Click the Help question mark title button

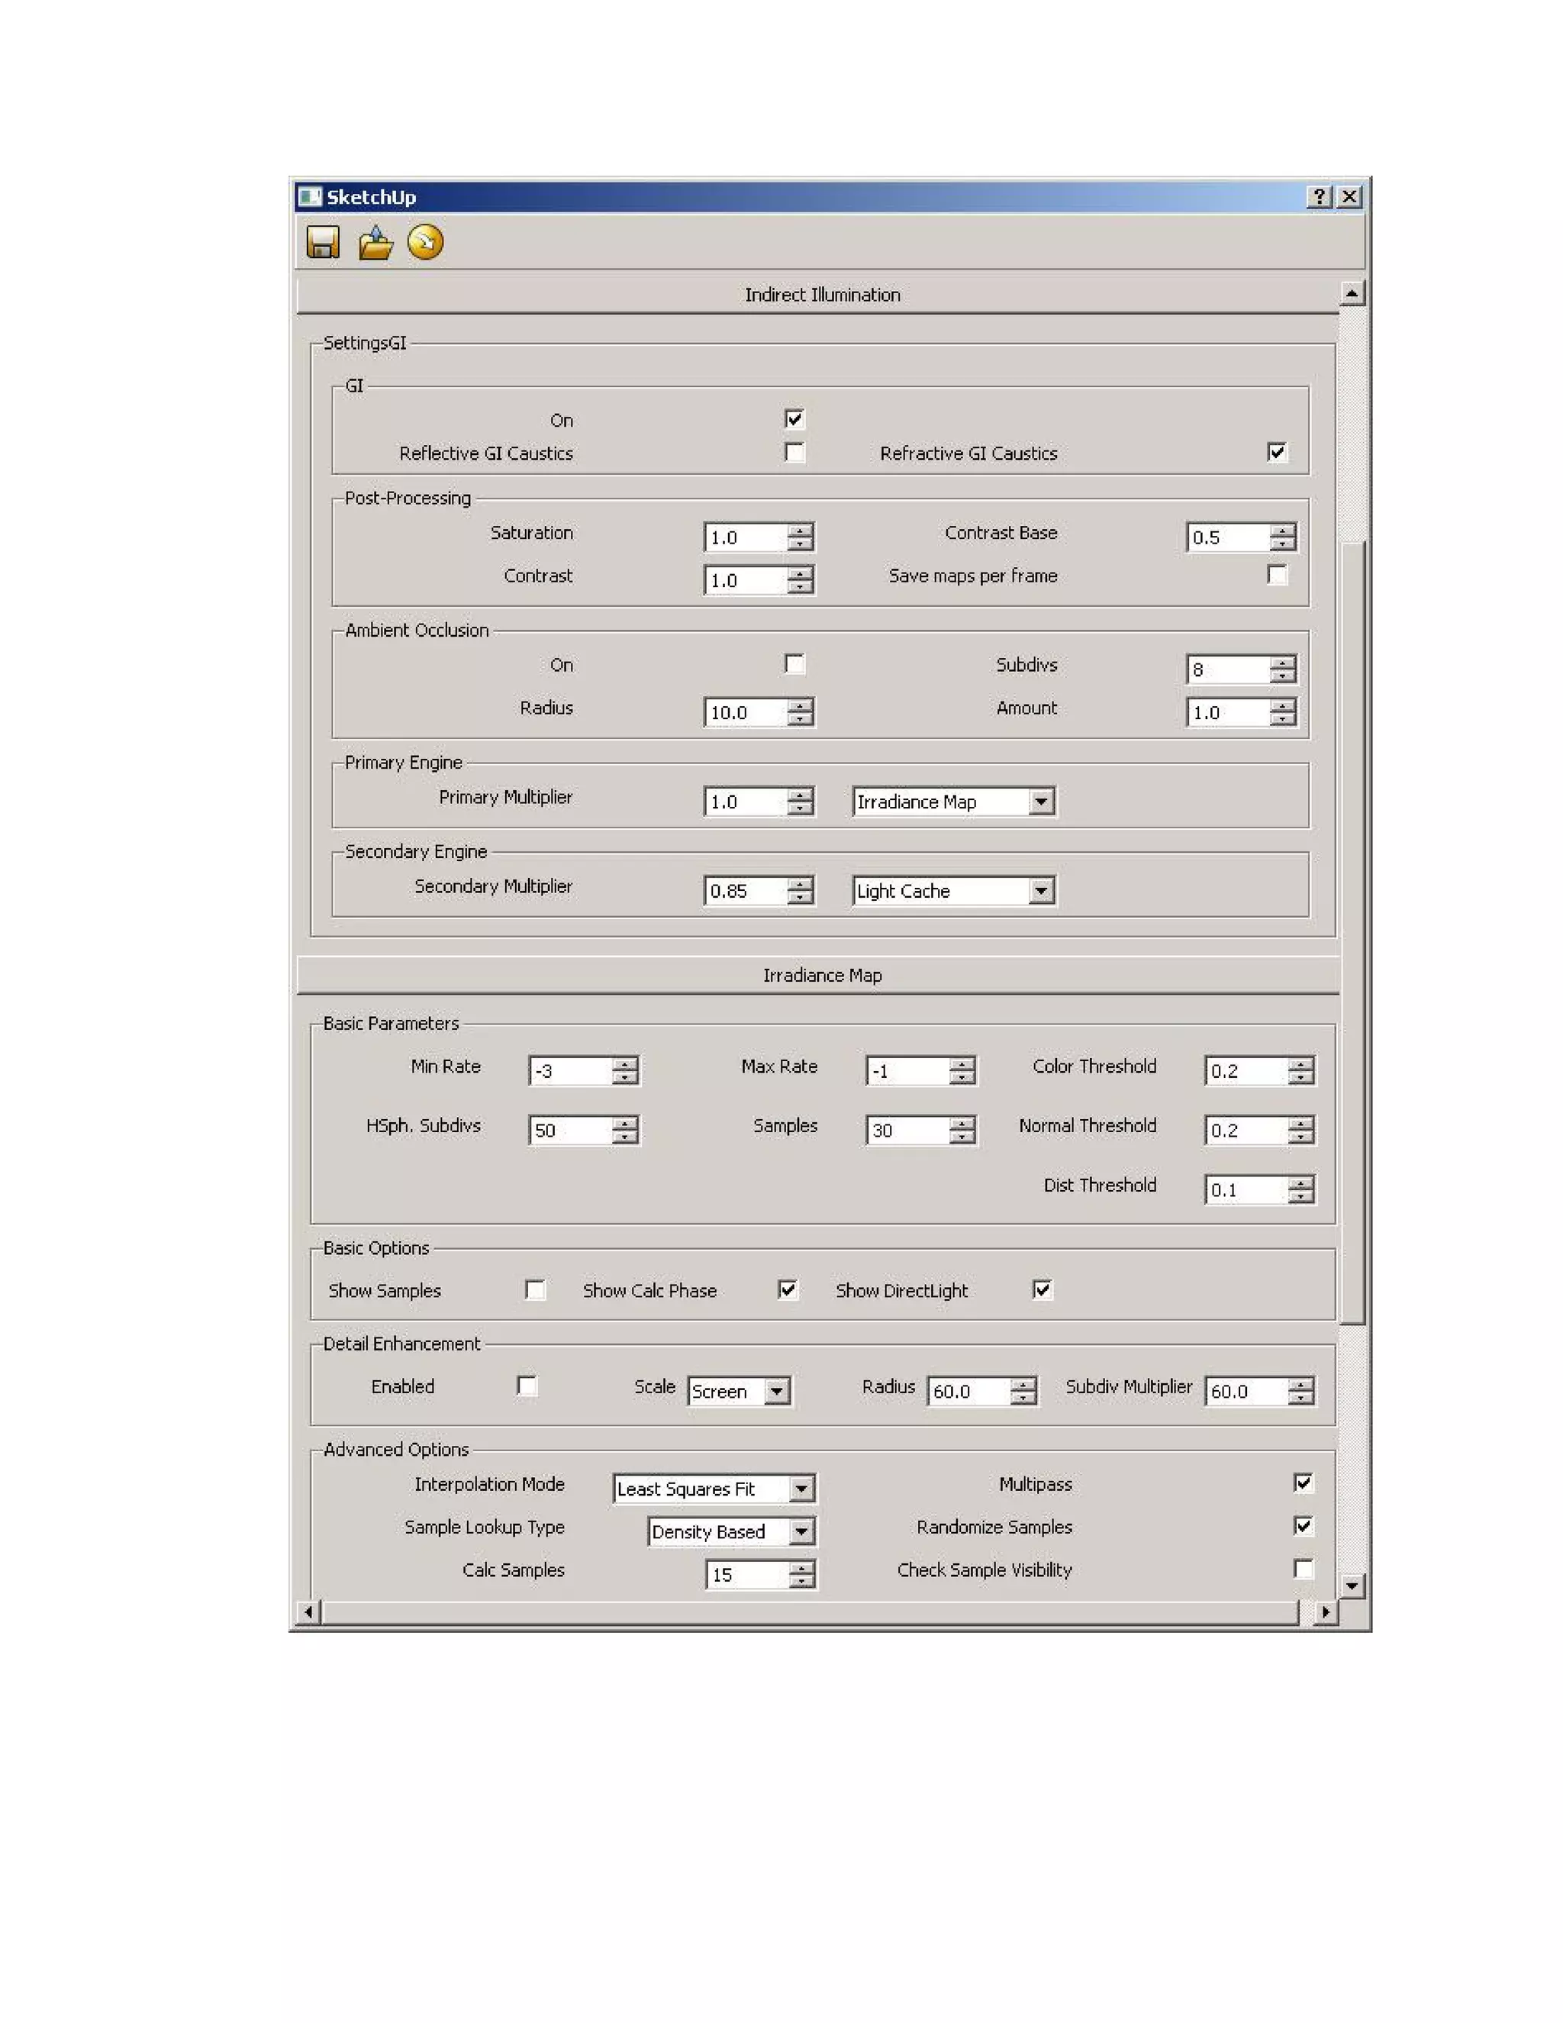click(x=1319, y=196)
